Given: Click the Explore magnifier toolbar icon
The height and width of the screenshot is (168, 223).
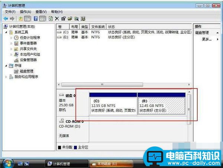Looking at the screenshot, I should coord(76,19).
